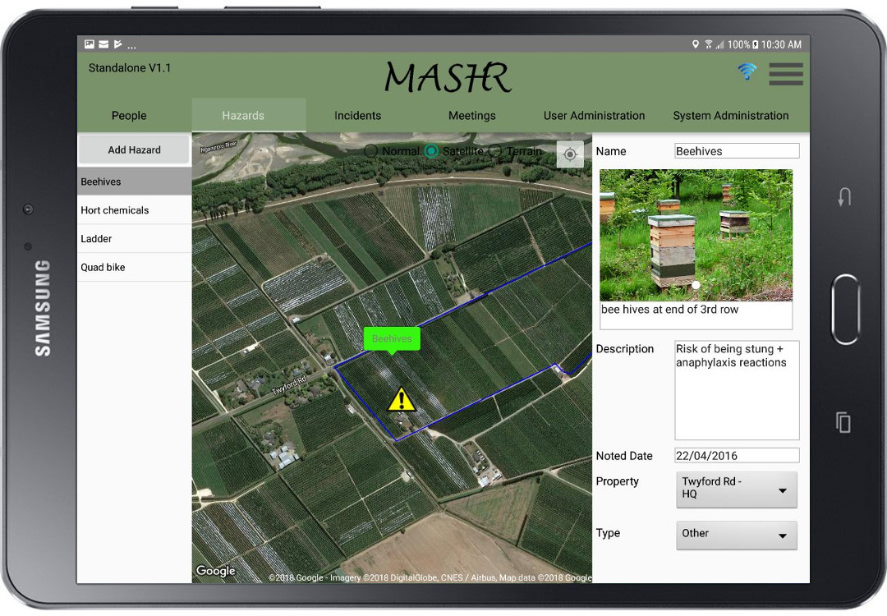Tap the blue Wi-Fi sync icon
The height and width of the screenshot is (616, 887).
[747, 72]
